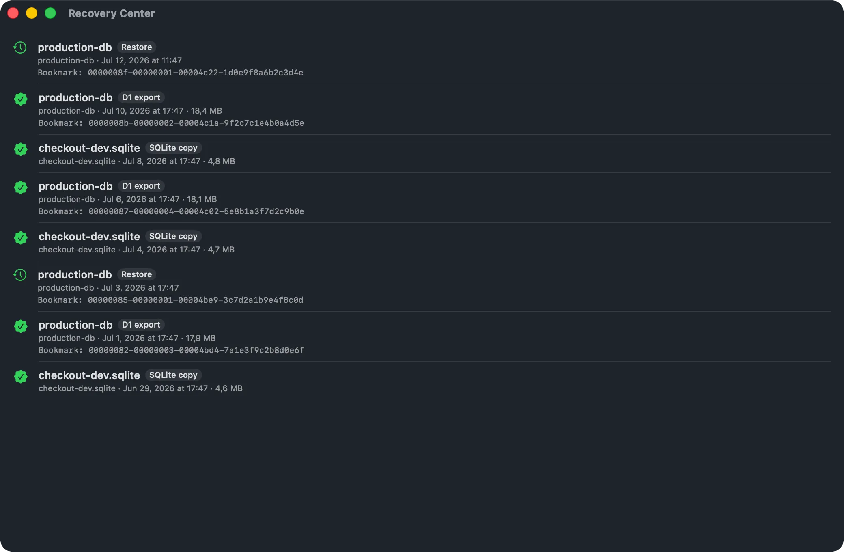
Task: Click the D1 export badge on Jul 10 entry
Action: [141, 97]
